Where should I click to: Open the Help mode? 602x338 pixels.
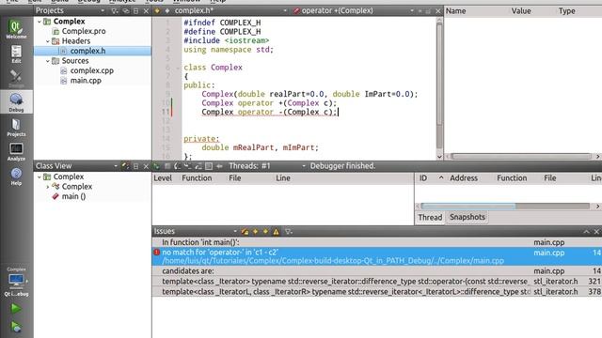(x=16, y=177)
